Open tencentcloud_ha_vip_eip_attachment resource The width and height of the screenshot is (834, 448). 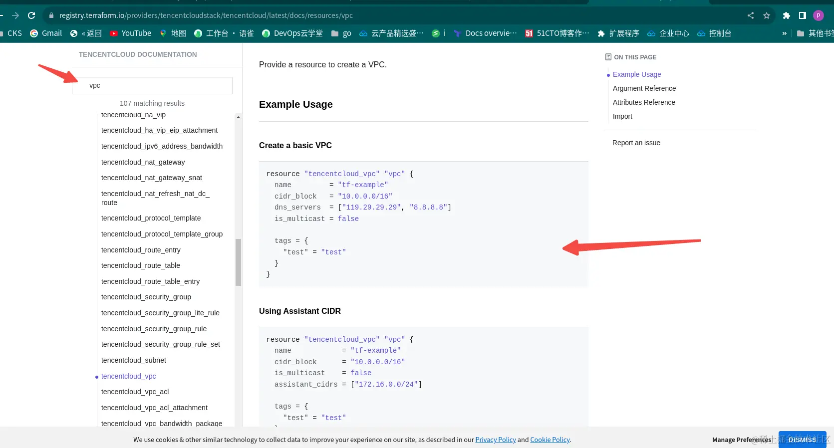(x=159, y=130)
